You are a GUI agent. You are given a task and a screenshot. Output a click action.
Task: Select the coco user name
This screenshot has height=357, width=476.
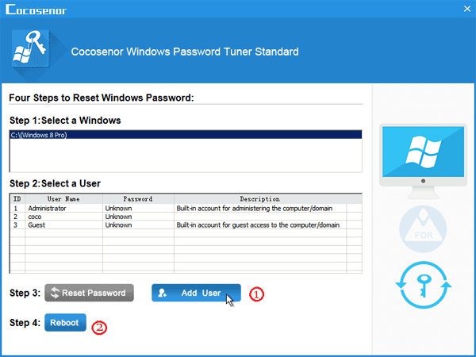click(x=35, y=217)
